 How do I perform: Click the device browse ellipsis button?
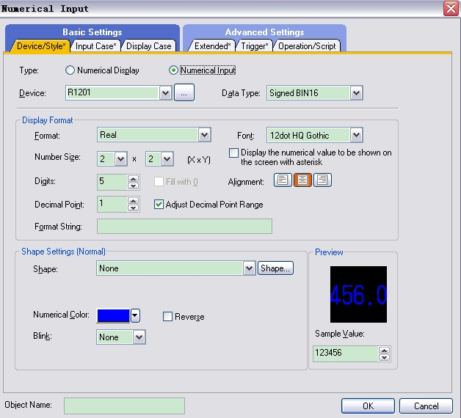tap(184, 93)
